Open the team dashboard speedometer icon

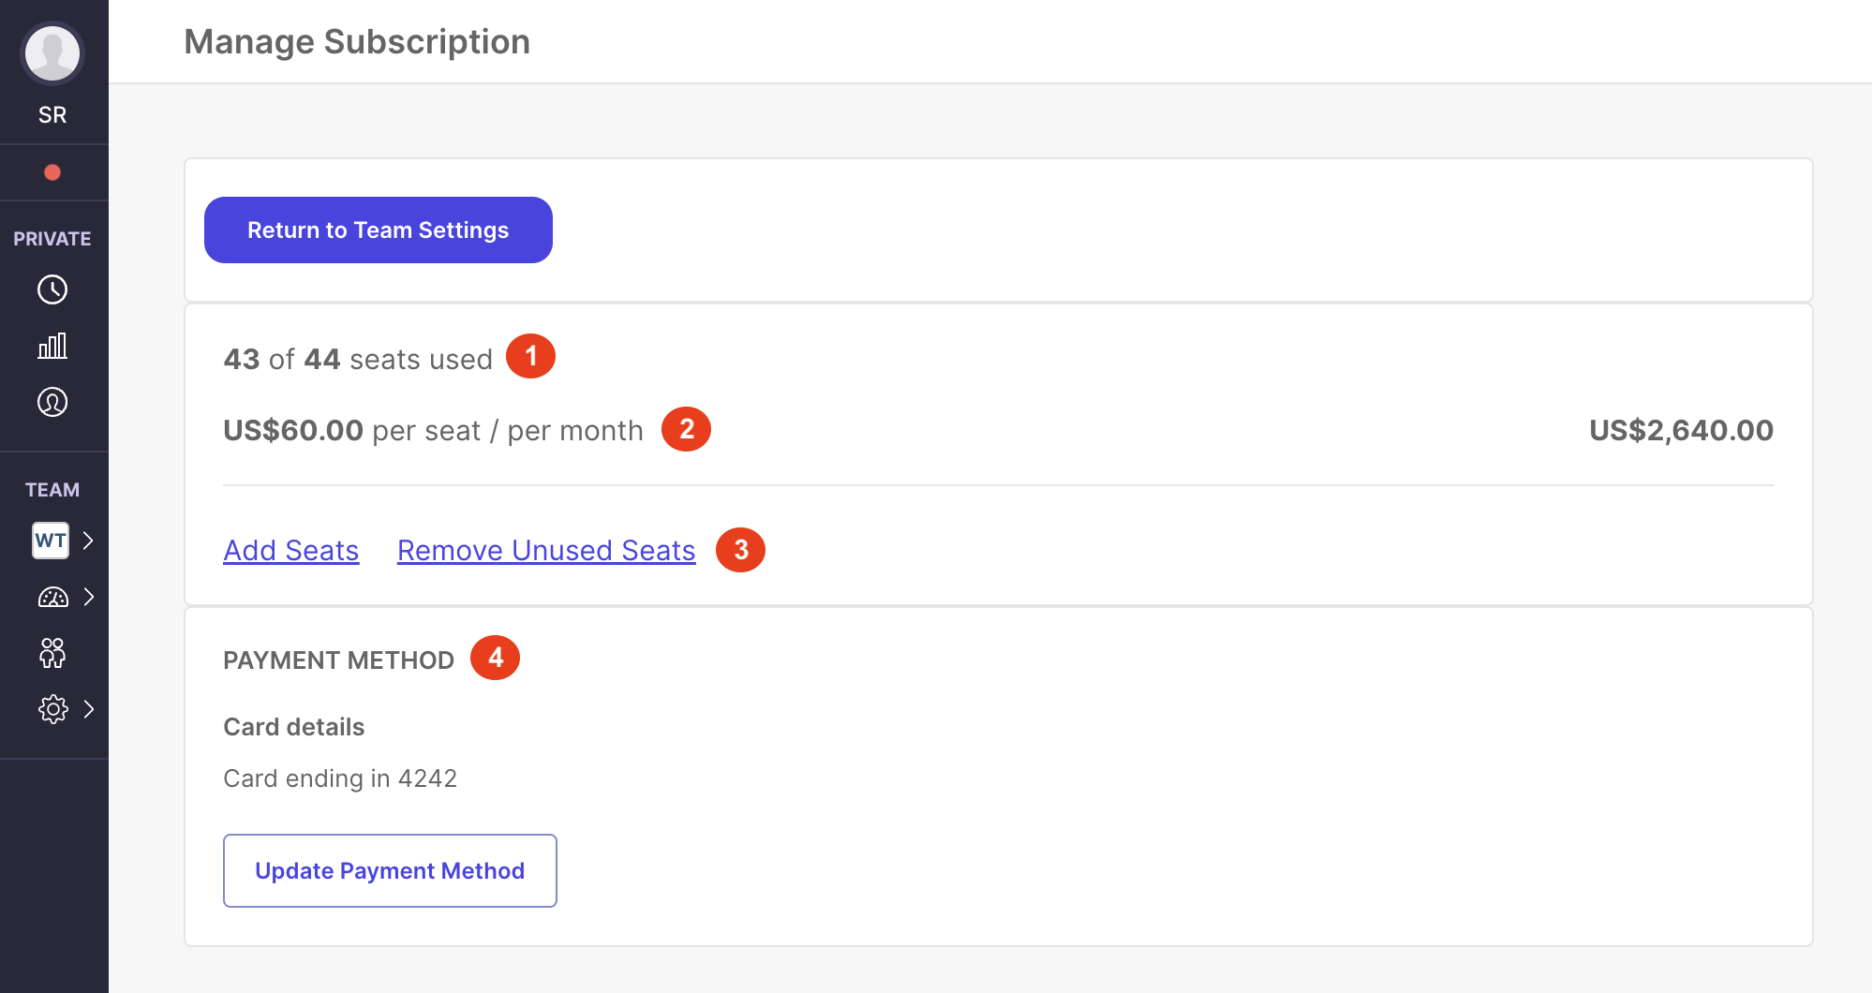(x=53, y=597)
